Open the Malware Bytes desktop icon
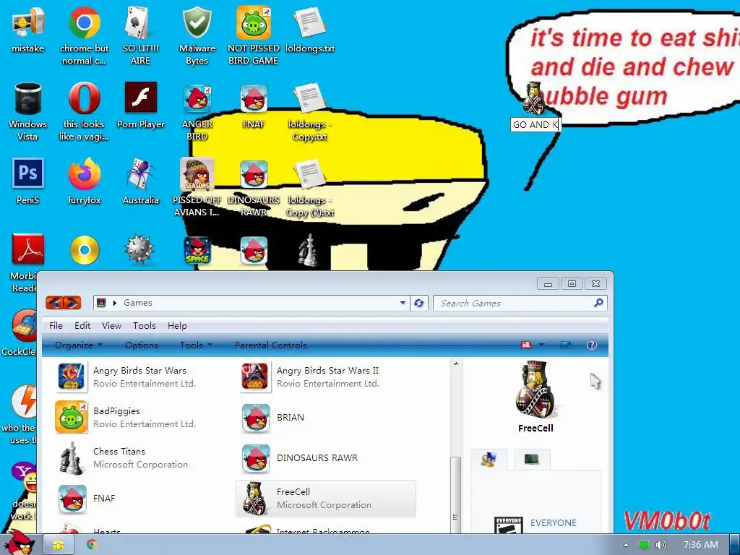Screen dimensions: 740x555 coord(197,35)
